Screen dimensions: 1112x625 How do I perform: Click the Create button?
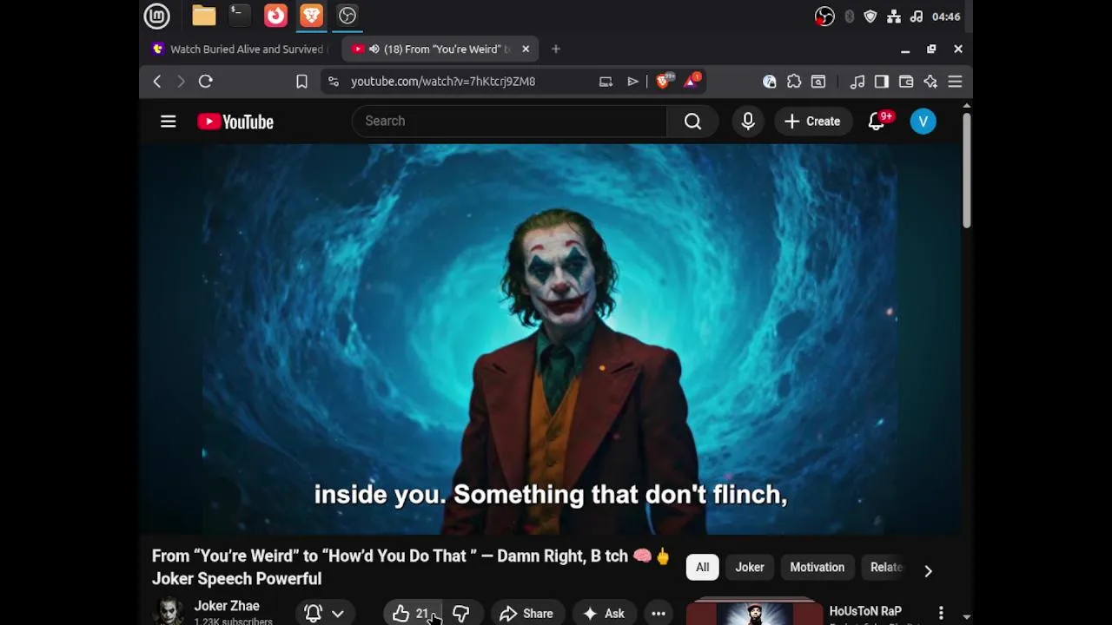coord(812,122)
